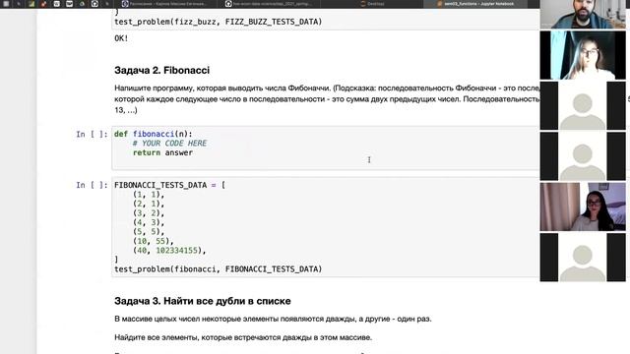Click the sentence 'В массиве целых чисел некоторые элементы'

tap(273, 319)
